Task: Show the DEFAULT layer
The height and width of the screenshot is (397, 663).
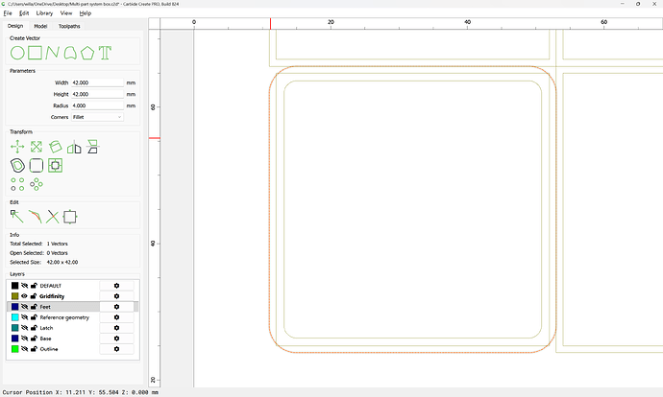Action: click(25, 286)
